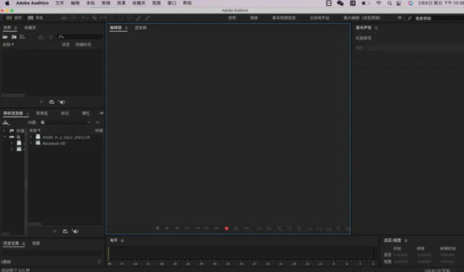This screenshot has height=272, width=464.
Task: Open the 内容 location dropdown in media browser
Action: pyautogui.click(x=65, y=122)
